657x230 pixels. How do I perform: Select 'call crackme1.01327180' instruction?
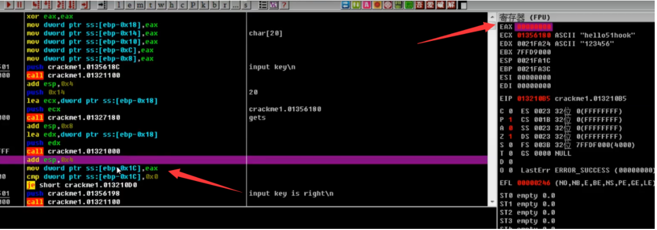coord(73,118)
